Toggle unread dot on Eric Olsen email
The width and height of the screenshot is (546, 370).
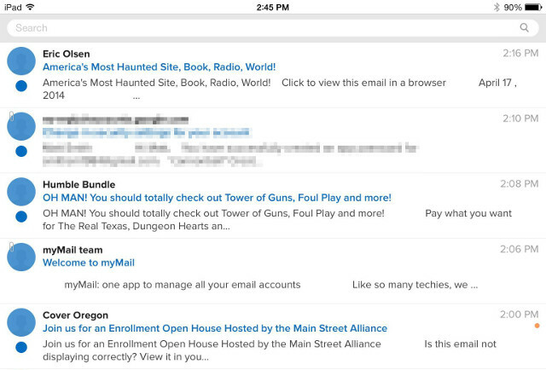click(21, 86)
